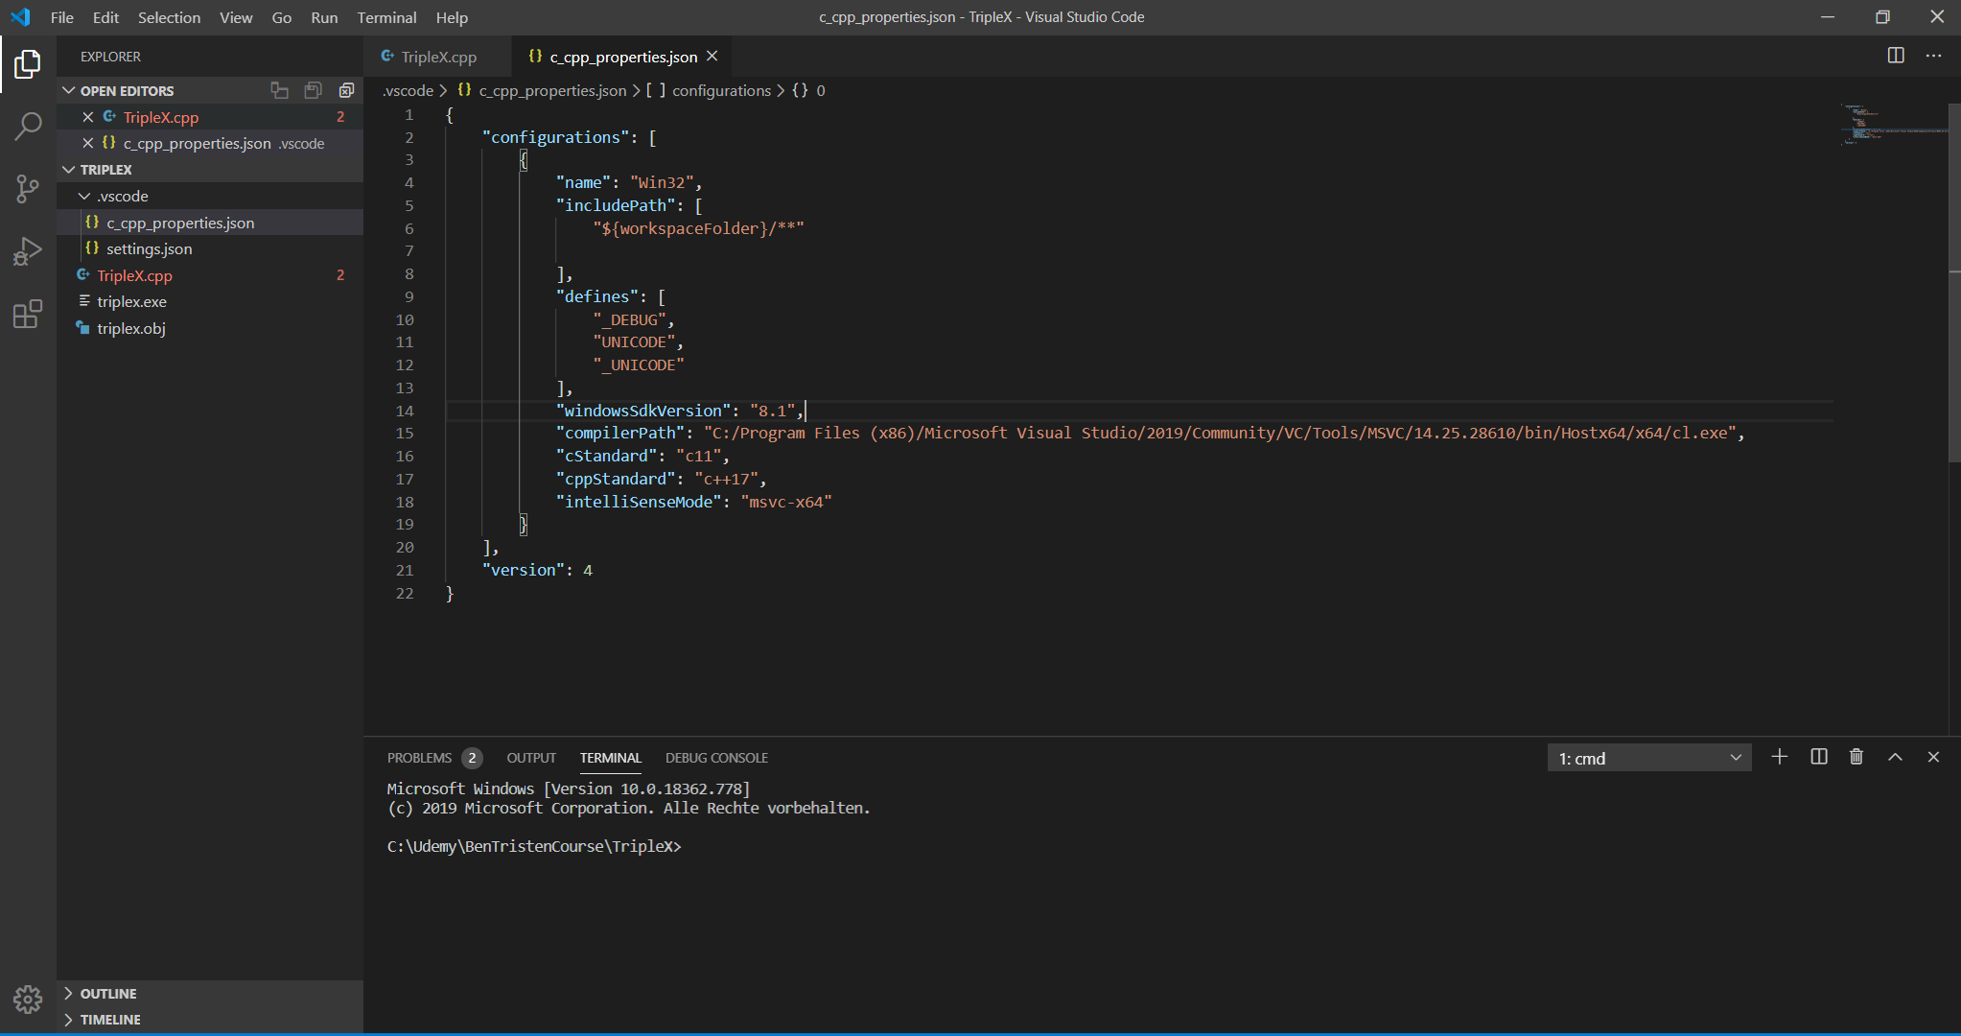Open the terminal selector dropdown '1: cmd'
The width and height of the screenshot is (1961, 1036).
pos(1648,758)
